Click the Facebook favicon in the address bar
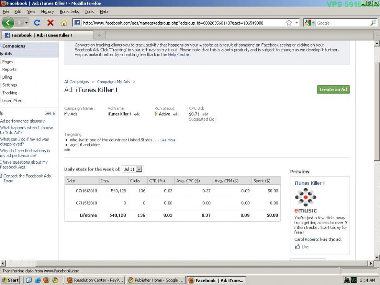 [77, 23]
